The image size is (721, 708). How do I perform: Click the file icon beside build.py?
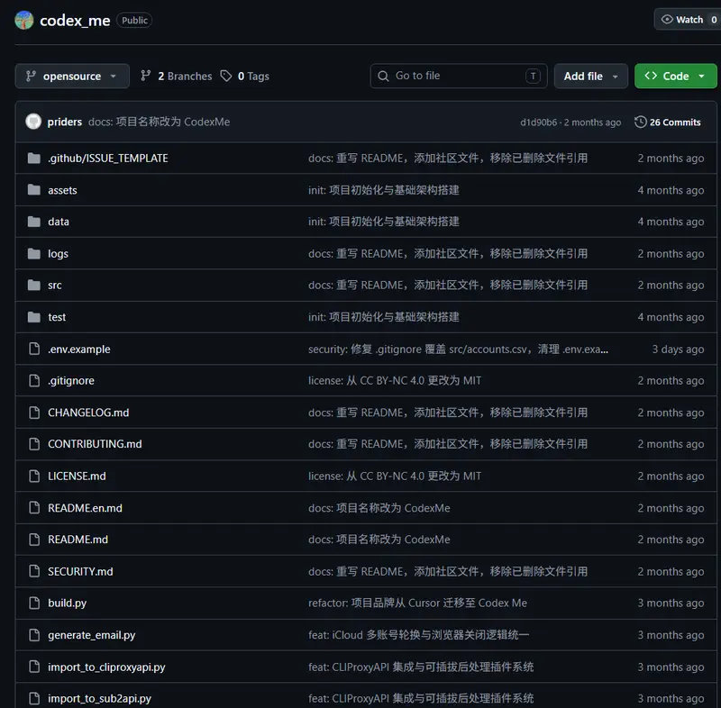pos(34,603)
